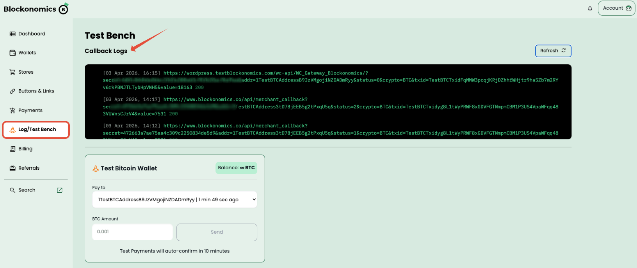Click the Dashboard sidebar icon

point(12,34)
